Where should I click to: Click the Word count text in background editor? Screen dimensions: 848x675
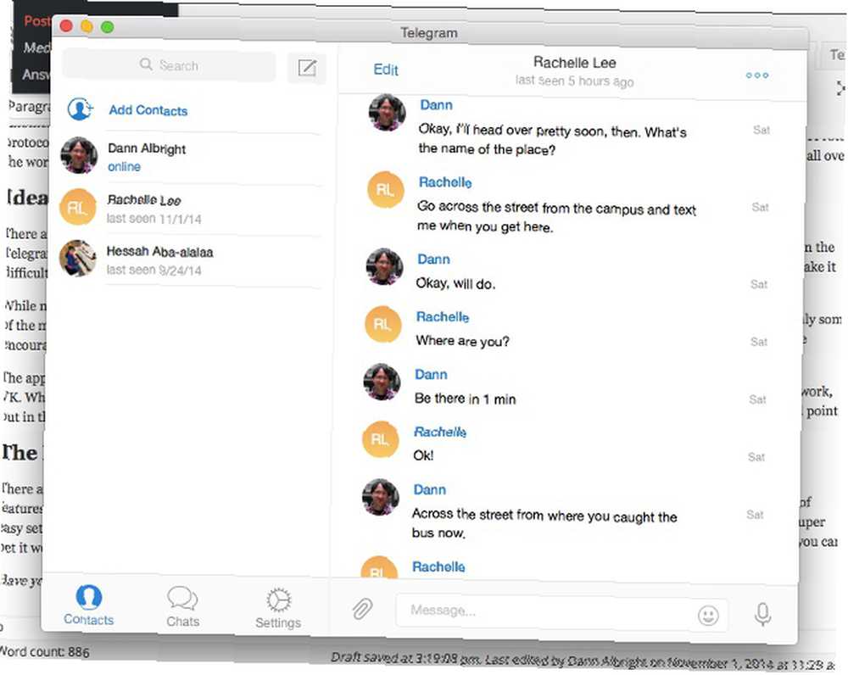[44, 651]
